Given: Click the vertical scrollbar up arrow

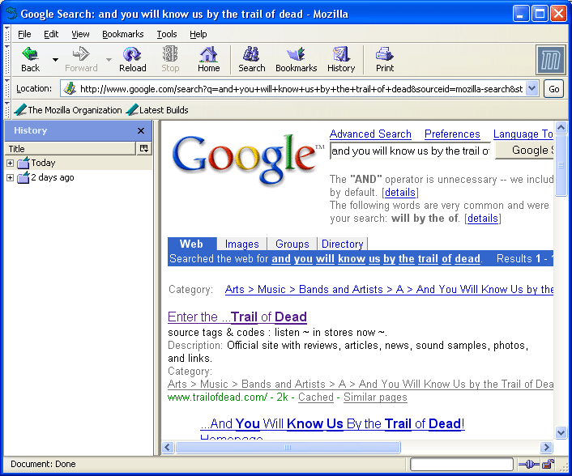Looking at the screenshot, I should coord(561,127).
